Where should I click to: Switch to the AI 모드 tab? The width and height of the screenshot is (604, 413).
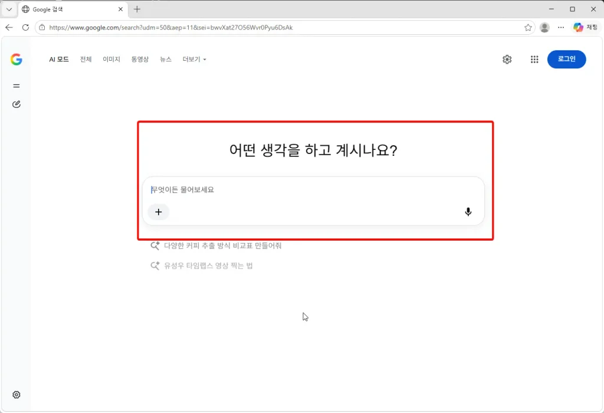pos(59,60)
